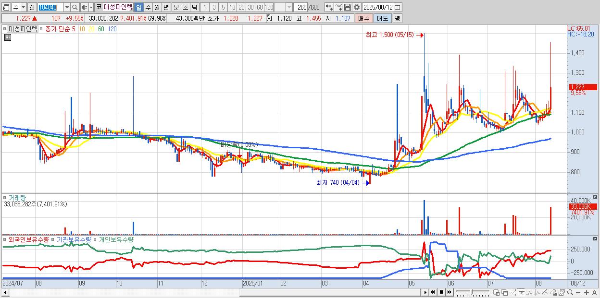Open the calendar date picker icon
This screenshot has height=298, width=600.
(x=397, y=7)
